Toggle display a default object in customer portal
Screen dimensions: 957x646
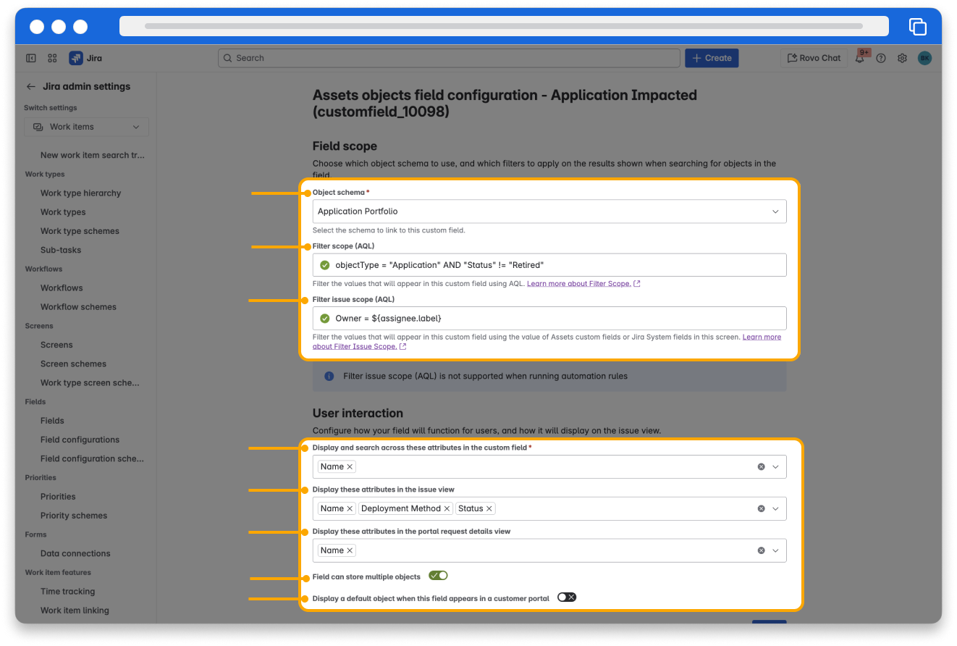(567, 597)
